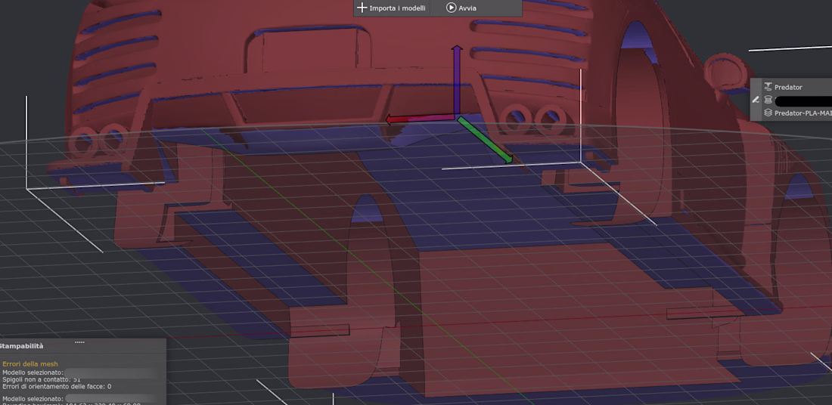This screenshot has width=832, height=405.
Task: Click the first Modello selezionato label
Action: click(x=33, y=373)
